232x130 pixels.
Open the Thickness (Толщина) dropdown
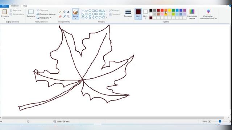(128, 14)
